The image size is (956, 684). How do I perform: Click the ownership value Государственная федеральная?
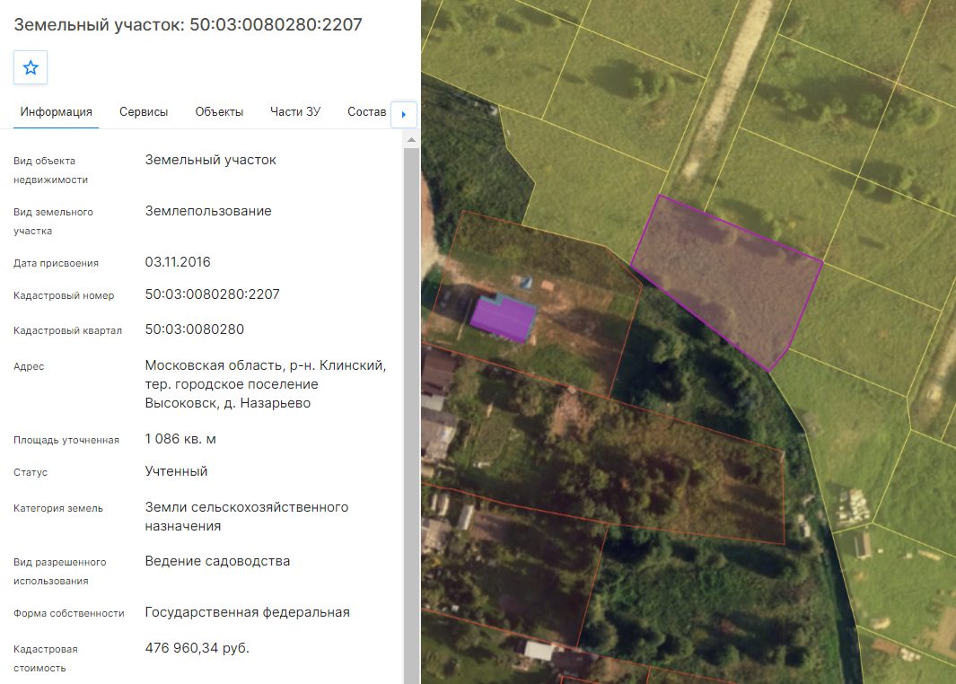(247, 612)
